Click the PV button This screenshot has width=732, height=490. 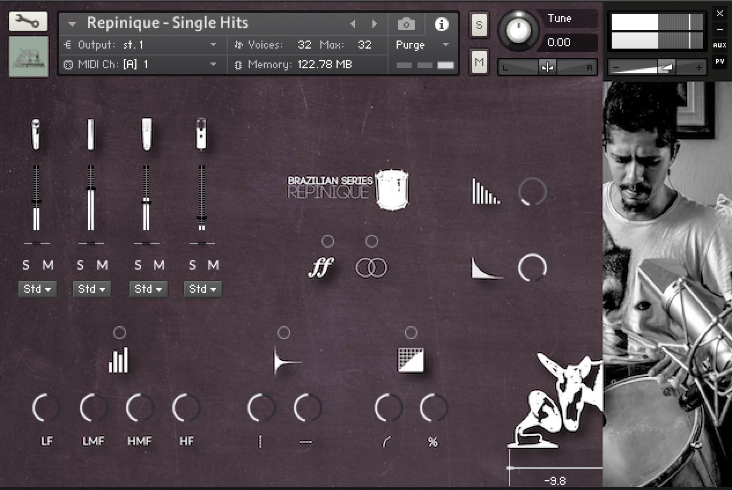(719, 61)
